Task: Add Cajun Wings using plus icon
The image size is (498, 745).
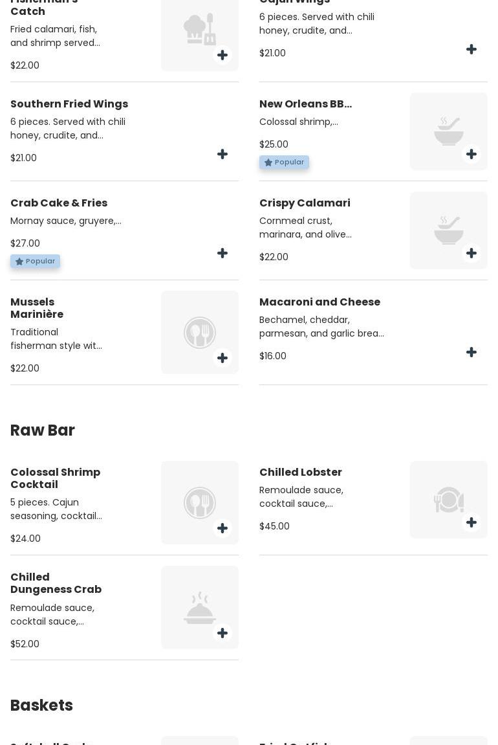Action: 471,50
